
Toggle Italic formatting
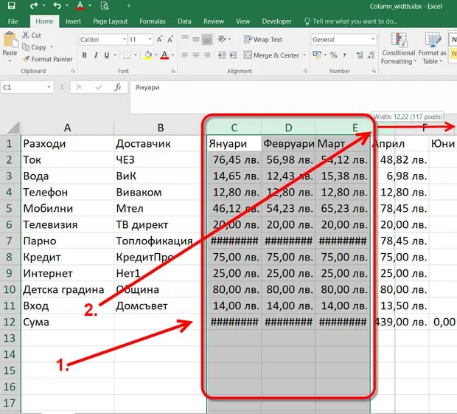click(96, 55)
